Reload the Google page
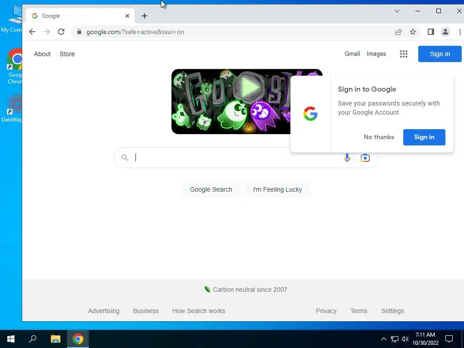The width and height of the screenshot is (464, 348). (61, 32)
